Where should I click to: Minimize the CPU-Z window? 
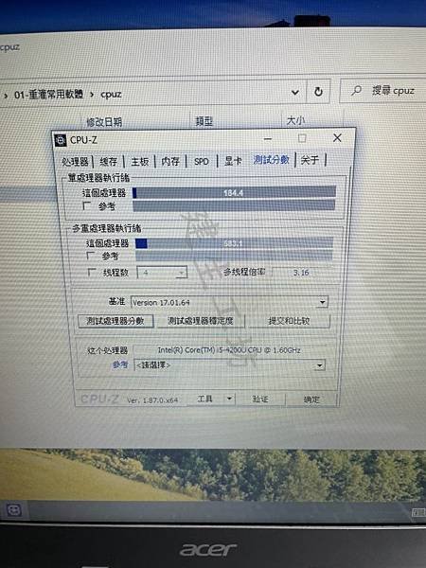268,139
